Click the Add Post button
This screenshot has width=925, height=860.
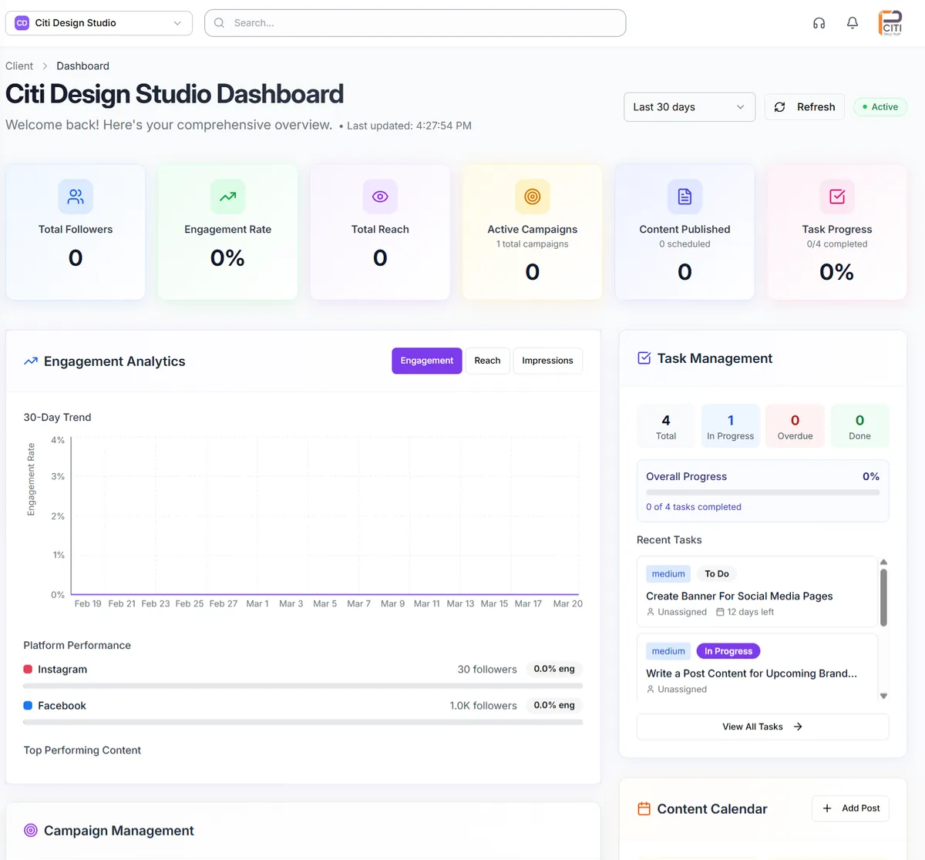point(850,808)
